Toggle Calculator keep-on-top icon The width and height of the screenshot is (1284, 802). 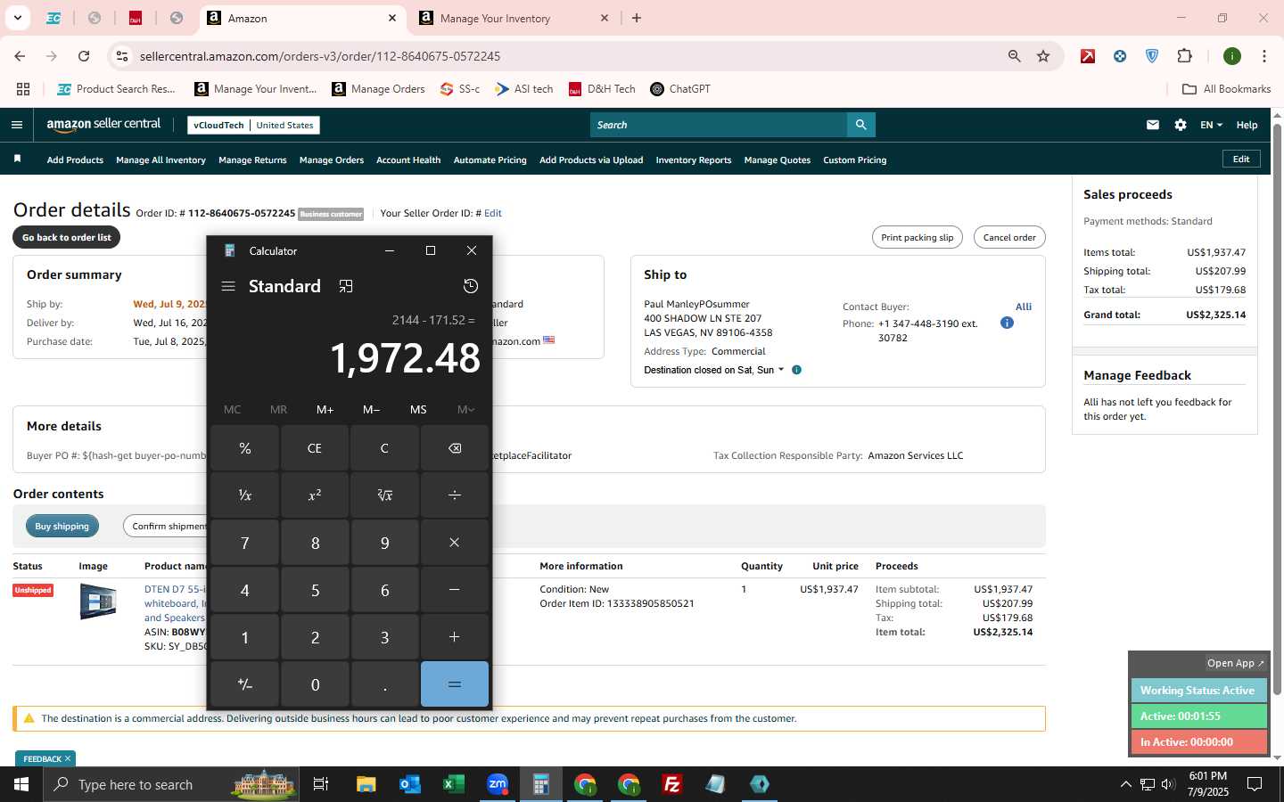pos(346,286)
